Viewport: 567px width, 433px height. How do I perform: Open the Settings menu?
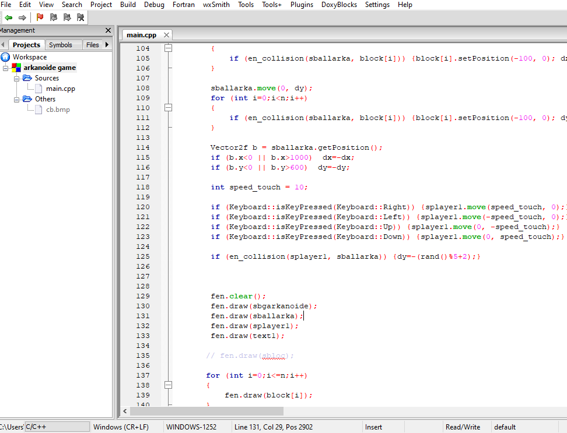[x=377, y=5]
